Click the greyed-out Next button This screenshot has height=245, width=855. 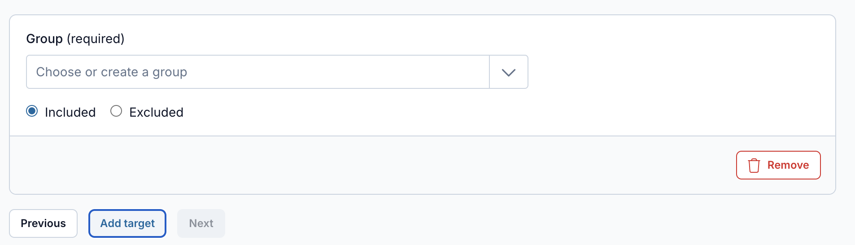pyautogui.click(x=201, y=223)
